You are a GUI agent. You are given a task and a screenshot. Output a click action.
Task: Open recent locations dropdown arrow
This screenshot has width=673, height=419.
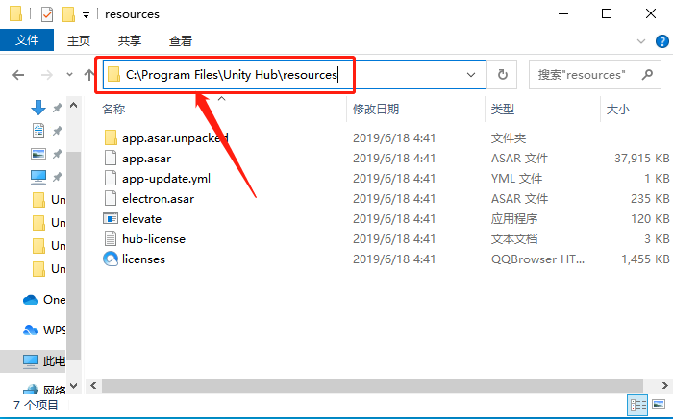point(69,75)
